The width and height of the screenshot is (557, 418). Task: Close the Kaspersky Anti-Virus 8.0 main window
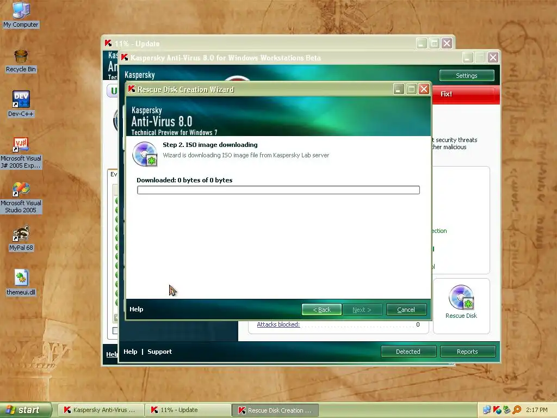(493, 57)
